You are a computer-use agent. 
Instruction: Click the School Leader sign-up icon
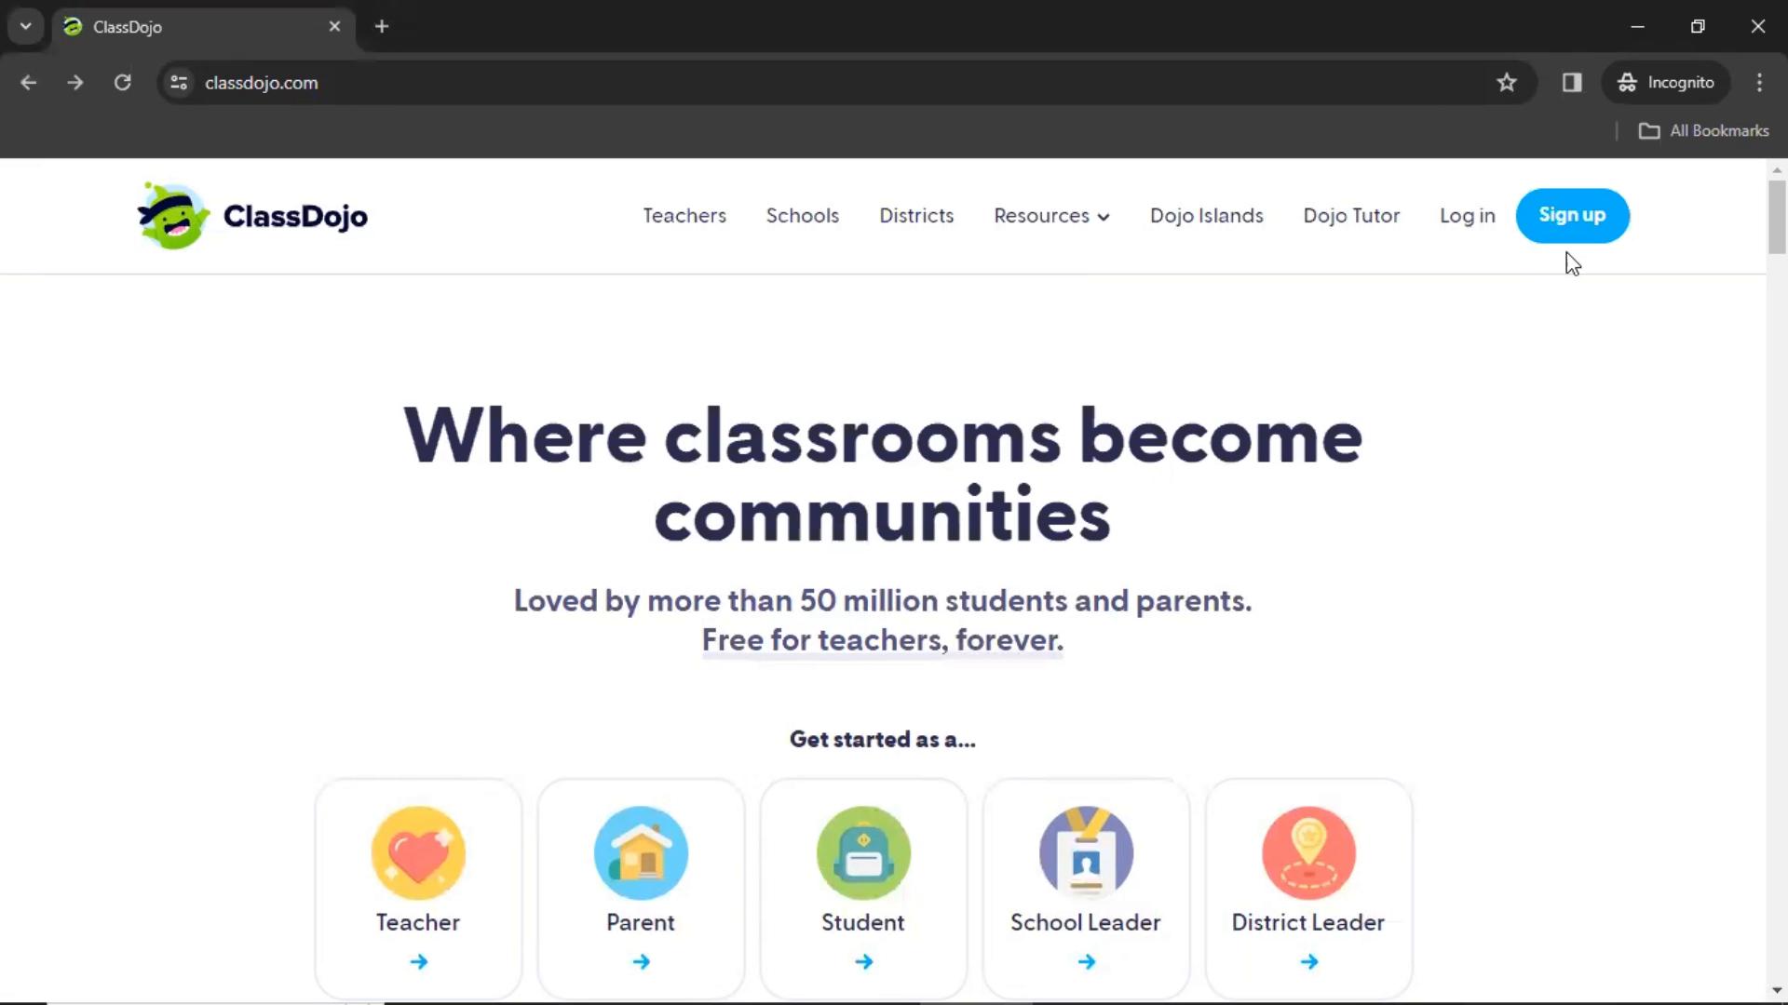click(x=1087, y=851)
